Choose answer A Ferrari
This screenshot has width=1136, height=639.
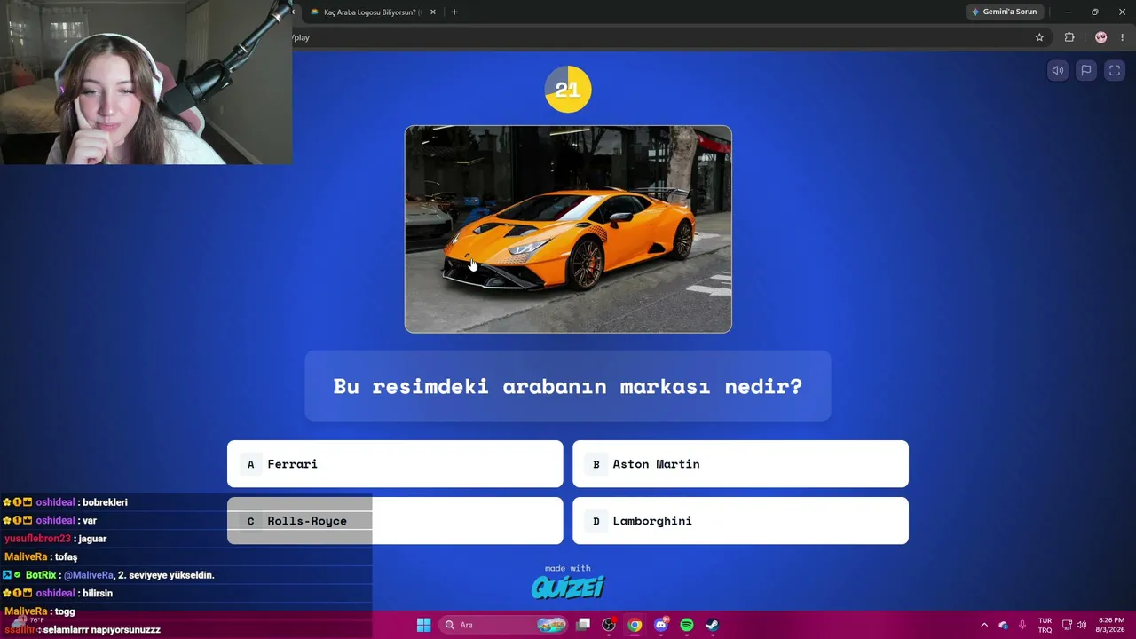point(395,464)
